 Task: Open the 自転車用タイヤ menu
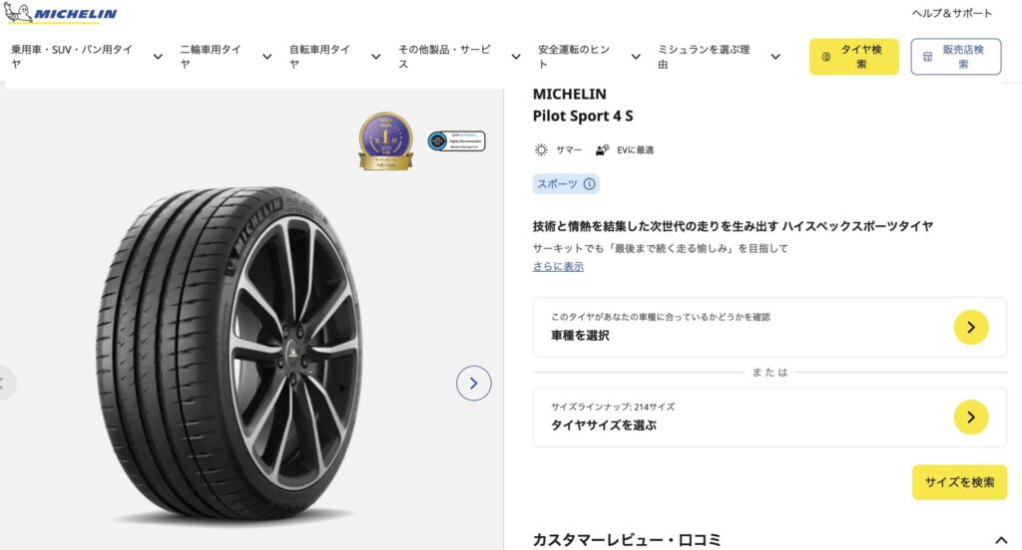pos(319,56)
